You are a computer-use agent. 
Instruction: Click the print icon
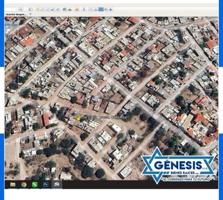coord(96,9)
